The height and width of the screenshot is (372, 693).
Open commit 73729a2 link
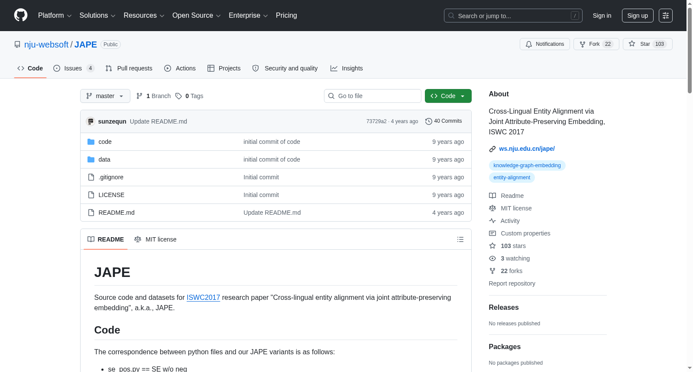pos(376,121)
